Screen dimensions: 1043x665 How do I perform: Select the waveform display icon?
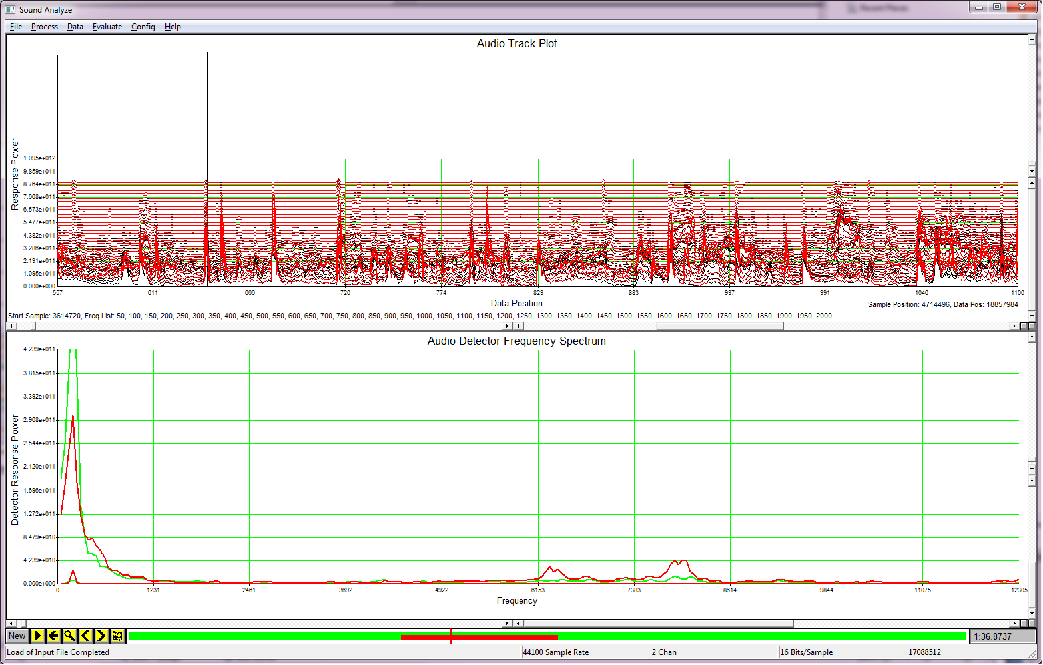[116, 636]
